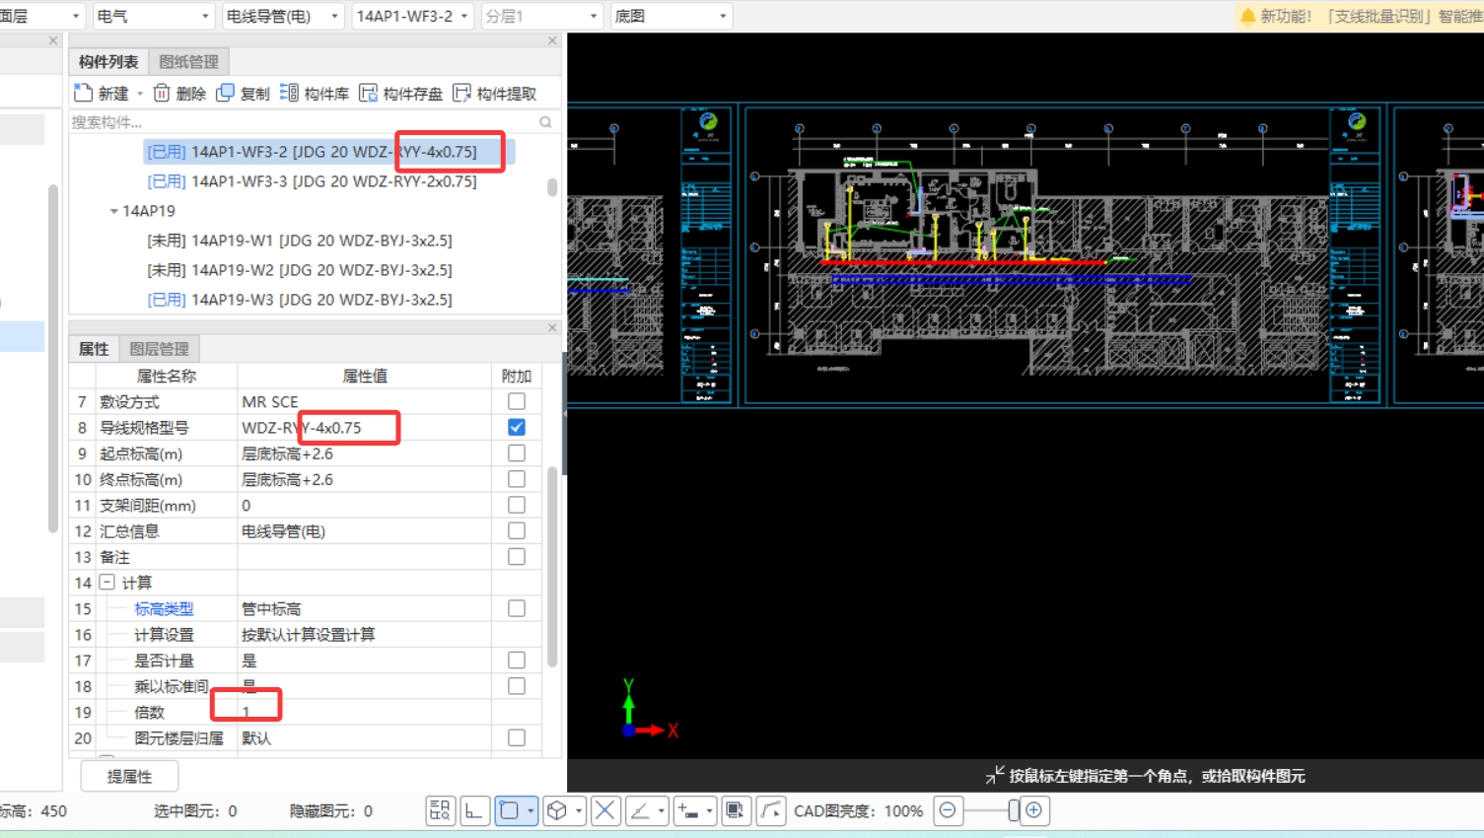
Task: Click the 支架间距 value 0 cell
Action: tap(365, 505)
